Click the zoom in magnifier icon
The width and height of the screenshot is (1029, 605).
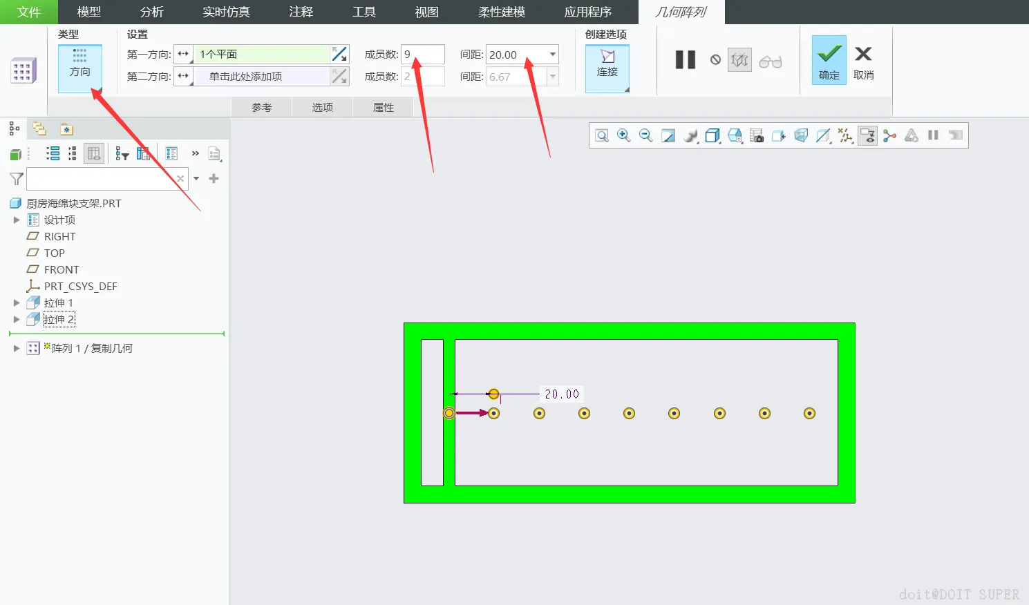pos(623,135)
